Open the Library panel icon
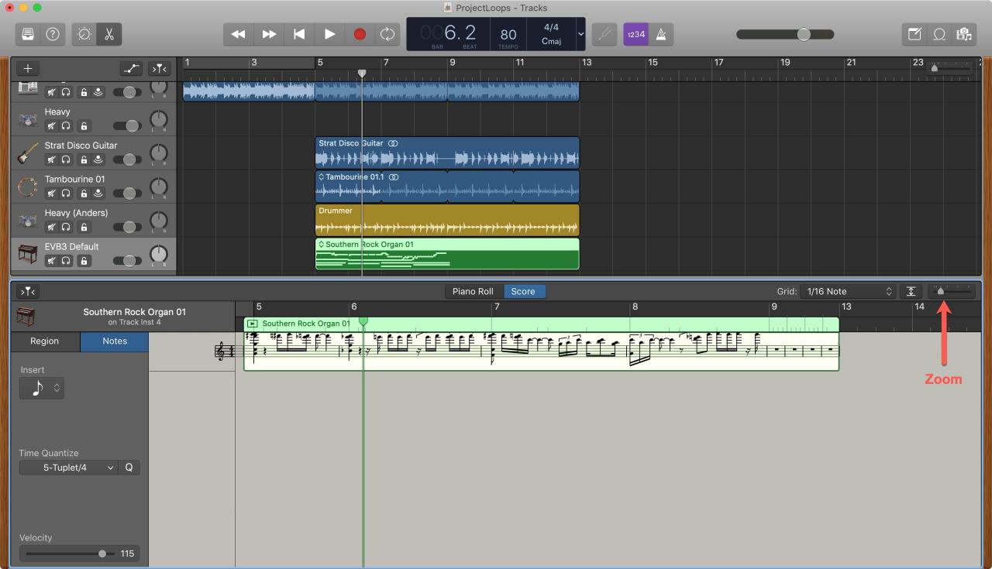Screen dimensions: 992x569 28,34
